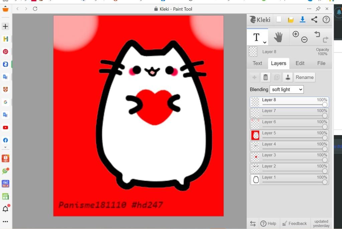This screenshot has width=342, height=229.
Task: Zoom out with the minus magnifier
Action: [304, 39]
